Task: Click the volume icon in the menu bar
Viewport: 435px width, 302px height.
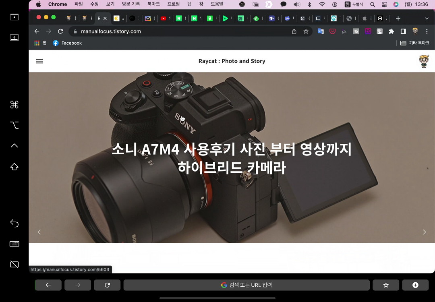Action: [x=297, y=4]
